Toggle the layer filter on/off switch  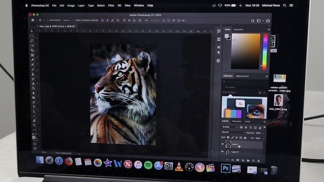pyautogui.click(x=264, y=127)
